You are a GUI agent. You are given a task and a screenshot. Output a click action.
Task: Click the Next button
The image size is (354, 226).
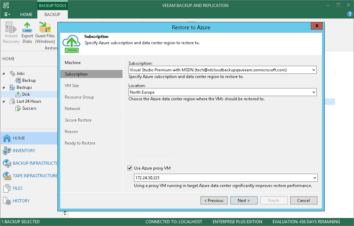coord(244,201)
